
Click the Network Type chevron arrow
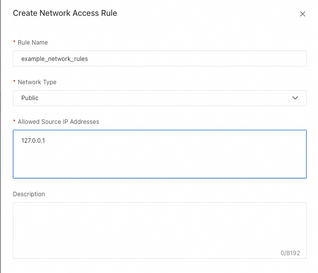296,98
